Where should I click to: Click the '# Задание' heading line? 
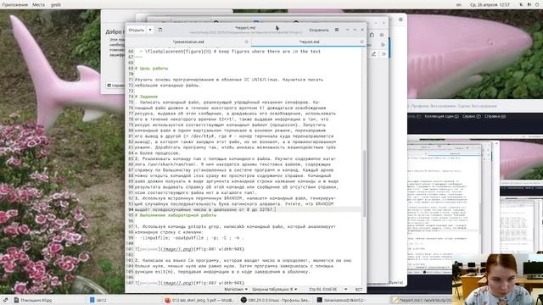pyautogui.click(x=146, y=97)
